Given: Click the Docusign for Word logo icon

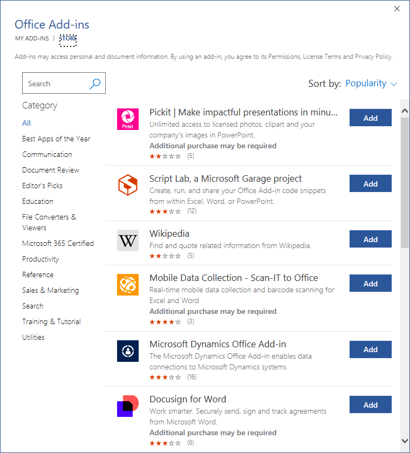Looking at the screenshot, I should point(128,406).
